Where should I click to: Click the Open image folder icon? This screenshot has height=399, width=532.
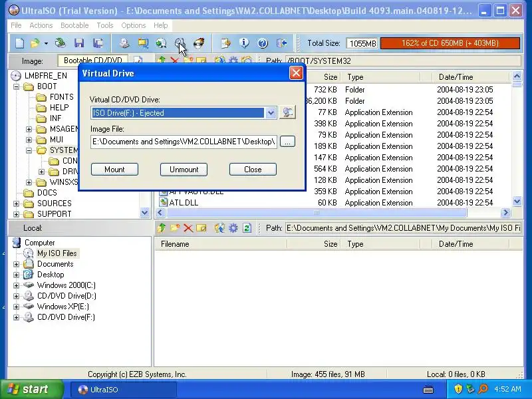pos(35,43)
